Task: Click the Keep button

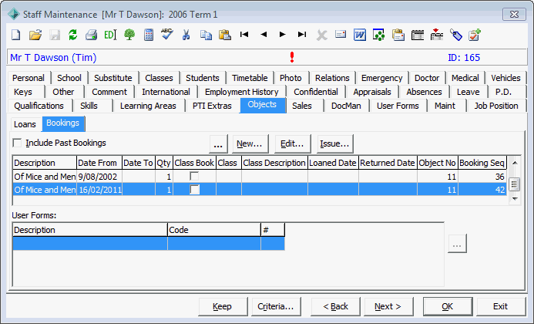Action: point(223,306)
